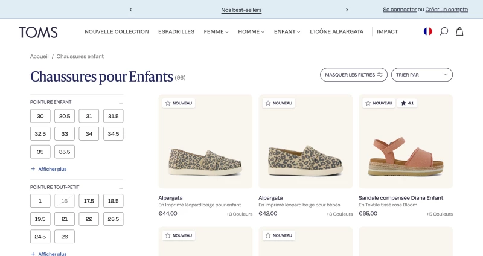This screenshot has height=256, width=483.
Task: Expand the HOMME menu
Action: point(251,31)
